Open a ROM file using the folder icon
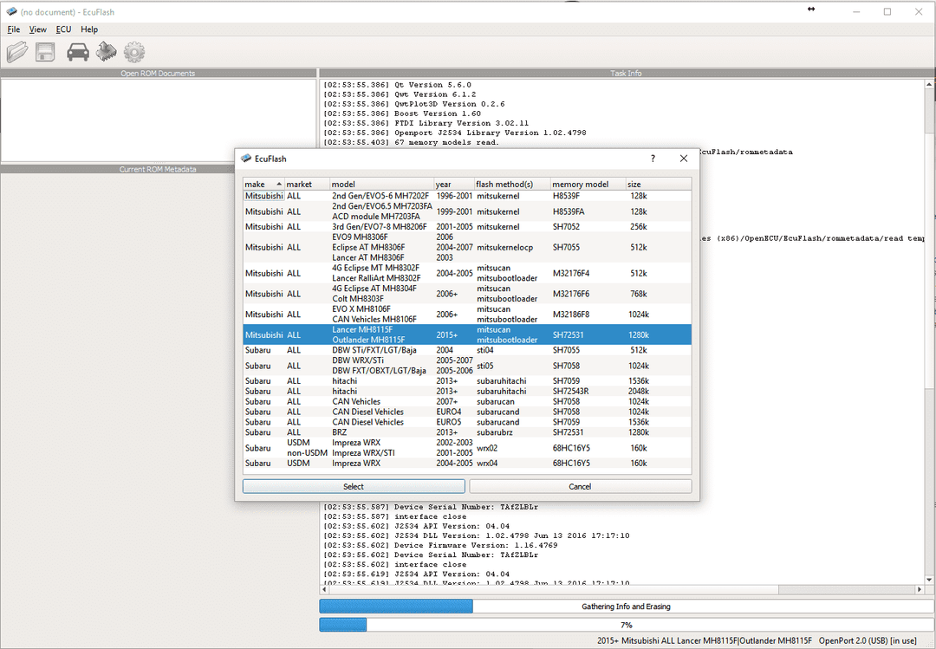936x649 pixels. coord(17,51)
